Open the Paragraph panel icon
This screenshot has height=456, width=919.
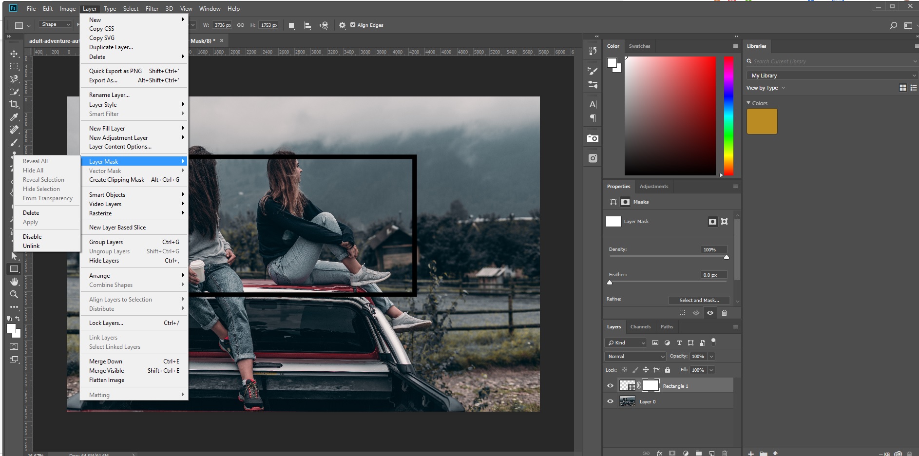(x=593, y=118)
